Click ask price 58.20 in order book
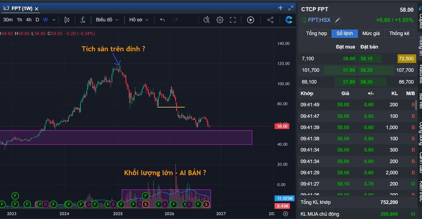Viewport: 422px width, 219px height. [366, 70]
